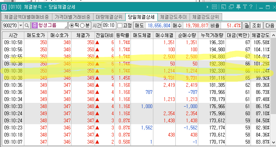Open the stock code 900270 dropdown arrow
Viewport: 276px width, 147px height.
pos(21,26)
